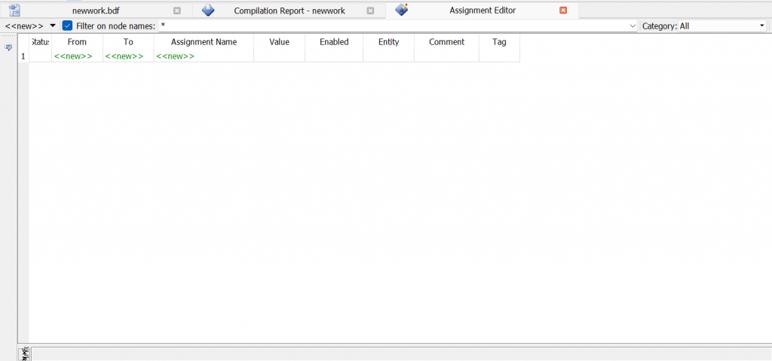
Task: Click the Comment column header
Action: click(446, 42)
